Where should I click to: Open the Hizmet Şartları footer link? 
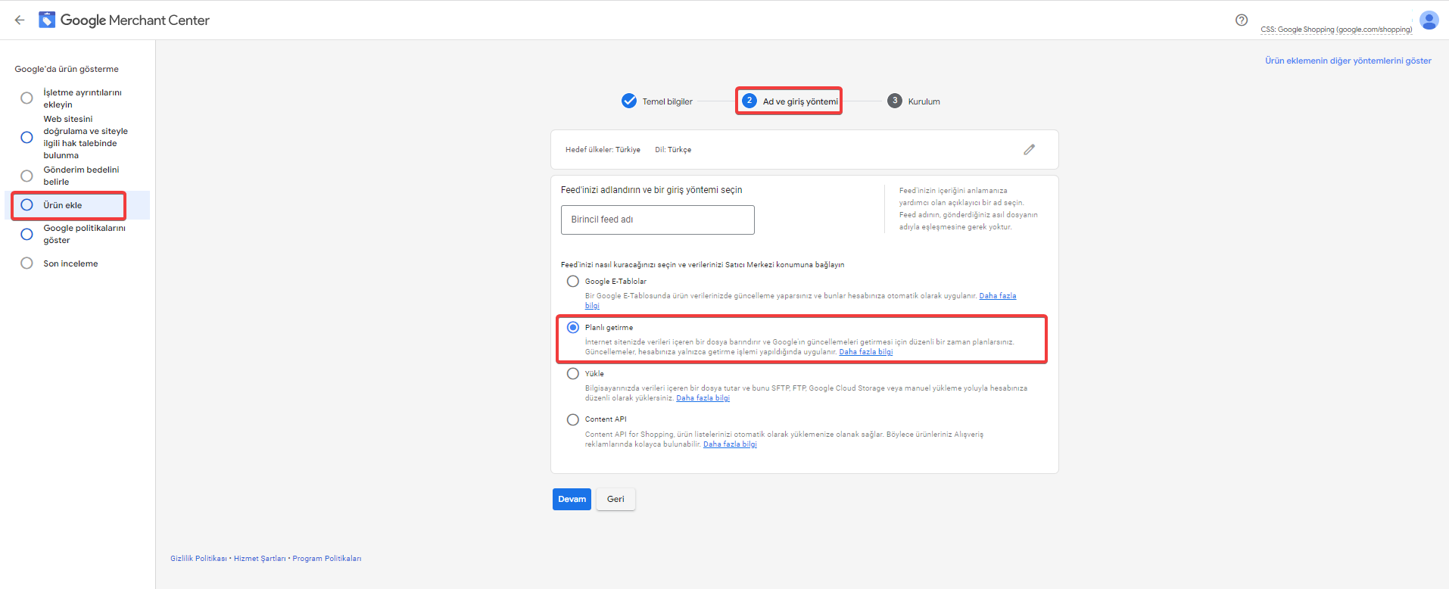click(x=260, y=559)
